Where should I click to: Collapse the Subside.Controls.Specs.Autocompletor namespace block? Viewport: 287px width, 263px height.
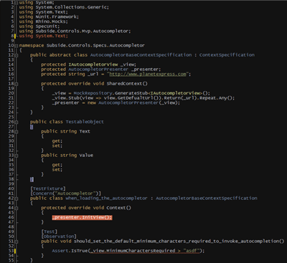tap(17, 46)
